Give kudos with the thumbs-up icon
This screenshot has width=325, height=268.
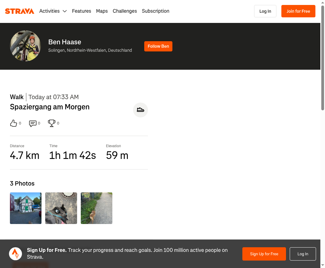(x=14, y=123)
